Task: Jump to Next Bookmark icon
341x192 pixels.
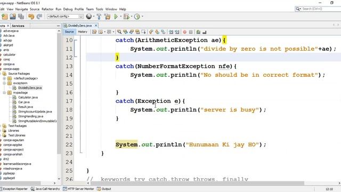Action: pos(157,32)
